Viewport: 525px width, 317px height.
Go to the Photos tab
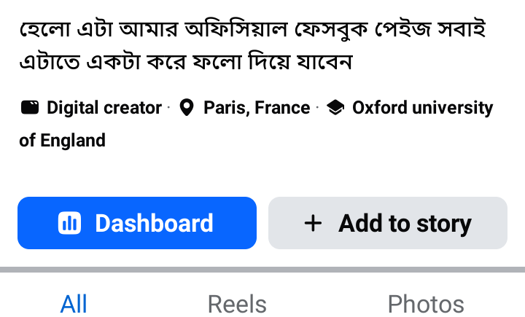pyautogui.click(x=426, y=303)
